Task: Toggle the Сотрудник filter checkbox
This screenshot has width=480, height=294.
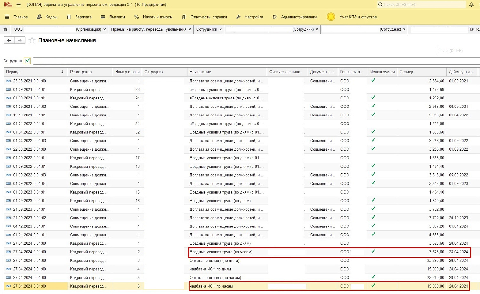Action: pyautogui.click(x=28, y=61)
